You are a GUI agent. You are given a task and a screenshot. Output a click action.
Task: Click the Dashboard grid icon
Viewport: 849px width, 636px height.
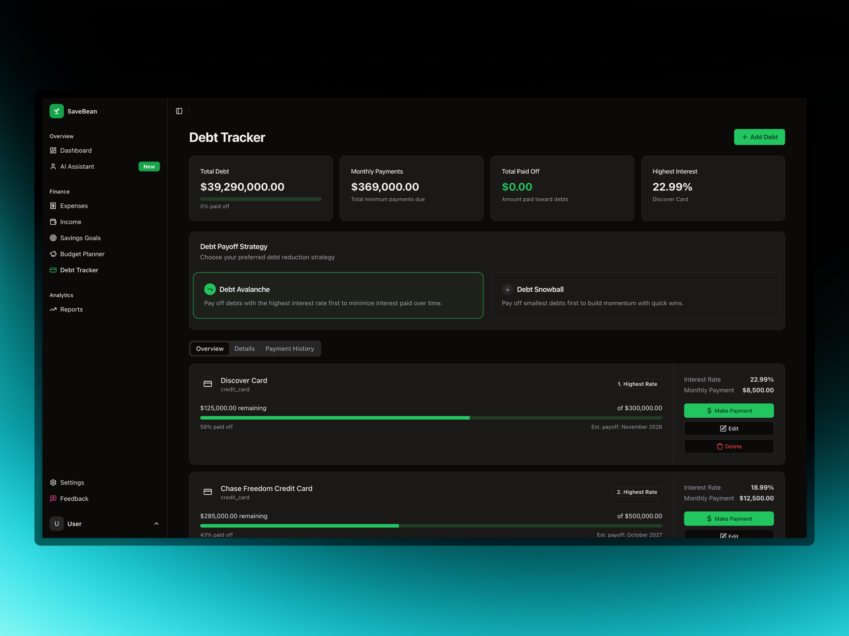(53, 151)
